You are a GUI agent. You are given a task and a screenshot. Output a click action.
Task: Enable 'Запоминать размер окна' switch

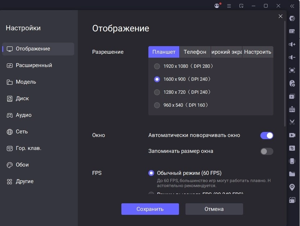click(267, 151)
